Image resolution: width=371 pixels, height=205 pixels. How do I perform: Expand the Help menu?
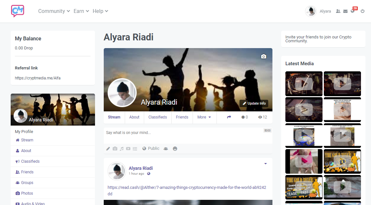100,11
